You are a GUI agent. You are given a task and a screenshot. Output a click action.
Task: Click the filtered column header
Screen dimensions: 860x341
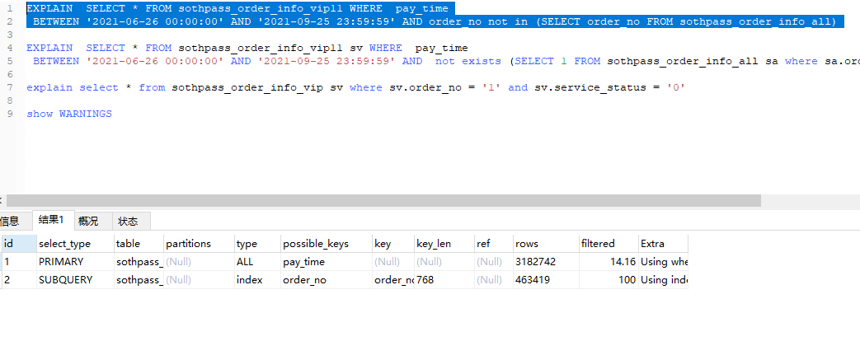coord(609,244)
